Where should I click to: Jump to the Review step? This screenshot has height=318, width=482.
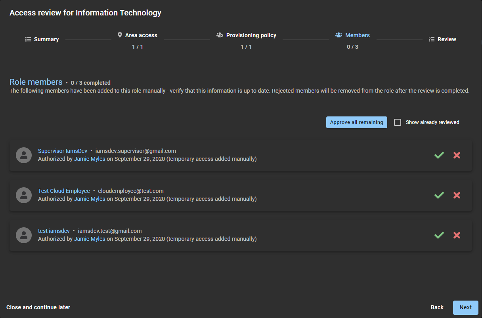coord(442,39)
